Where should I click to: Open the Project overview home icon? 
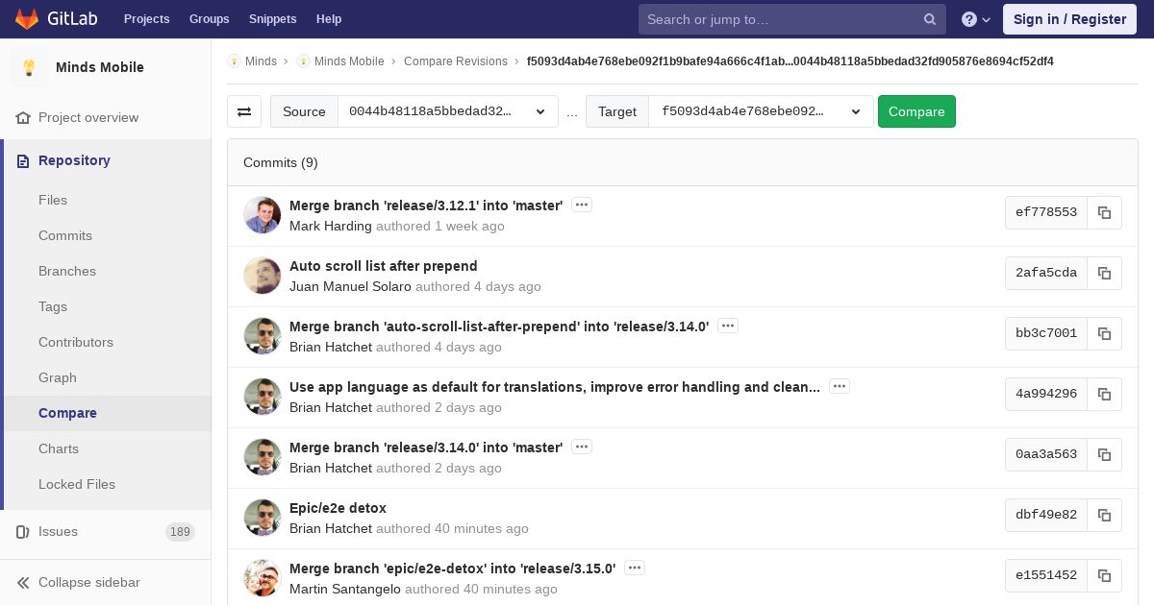point(23,117)
